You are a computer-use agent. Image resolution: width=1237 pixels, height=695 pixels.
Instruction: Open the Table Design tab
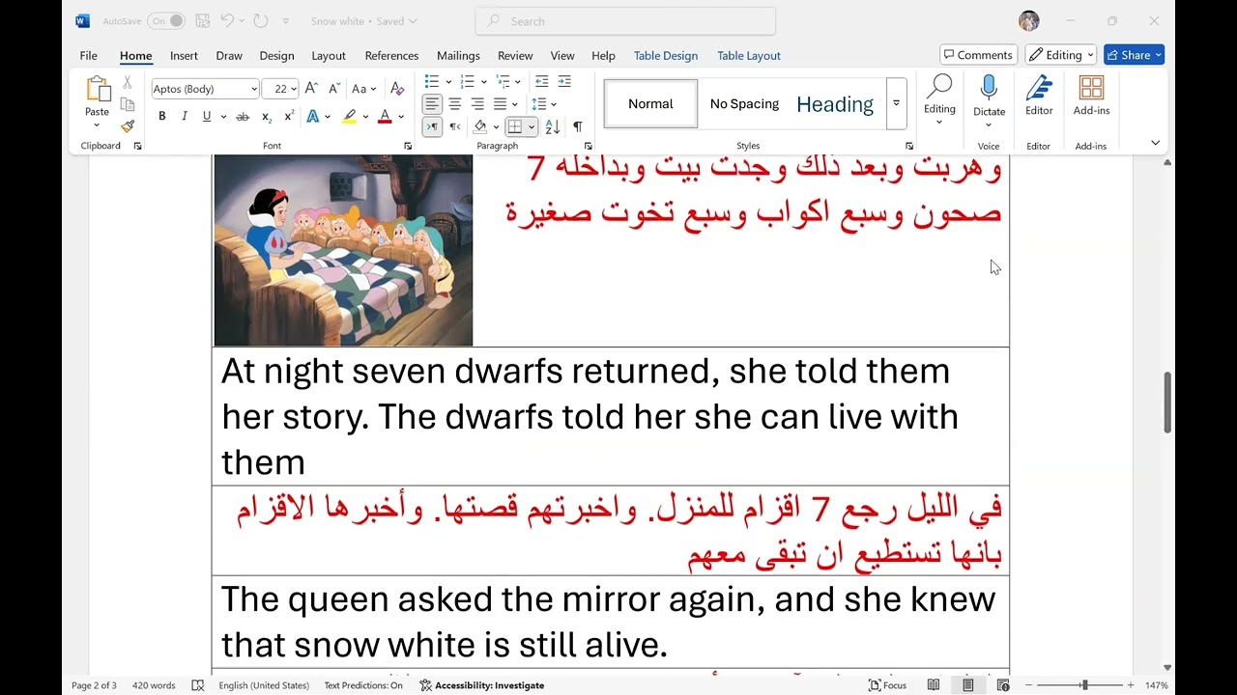[x=666, y=55]
